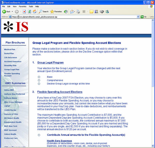Click the History icon in toolbar
Screen dimensions: 155x148
tap(66, 12)
